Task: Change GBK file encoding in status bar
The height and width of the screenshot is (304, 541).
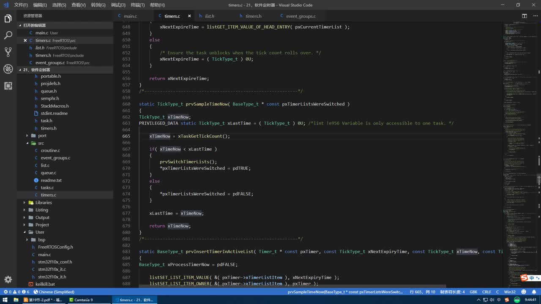Action: pyautogui.click(x=473, y=292)
